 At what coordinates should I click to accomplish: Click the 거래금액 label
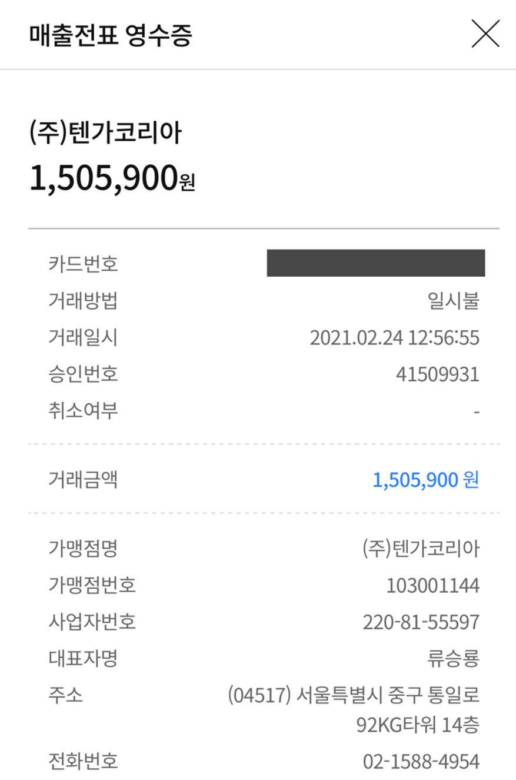83,480
